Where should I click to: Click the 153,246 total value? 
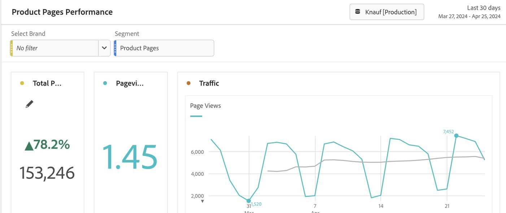pyautogui.click(x=47, y=173)
